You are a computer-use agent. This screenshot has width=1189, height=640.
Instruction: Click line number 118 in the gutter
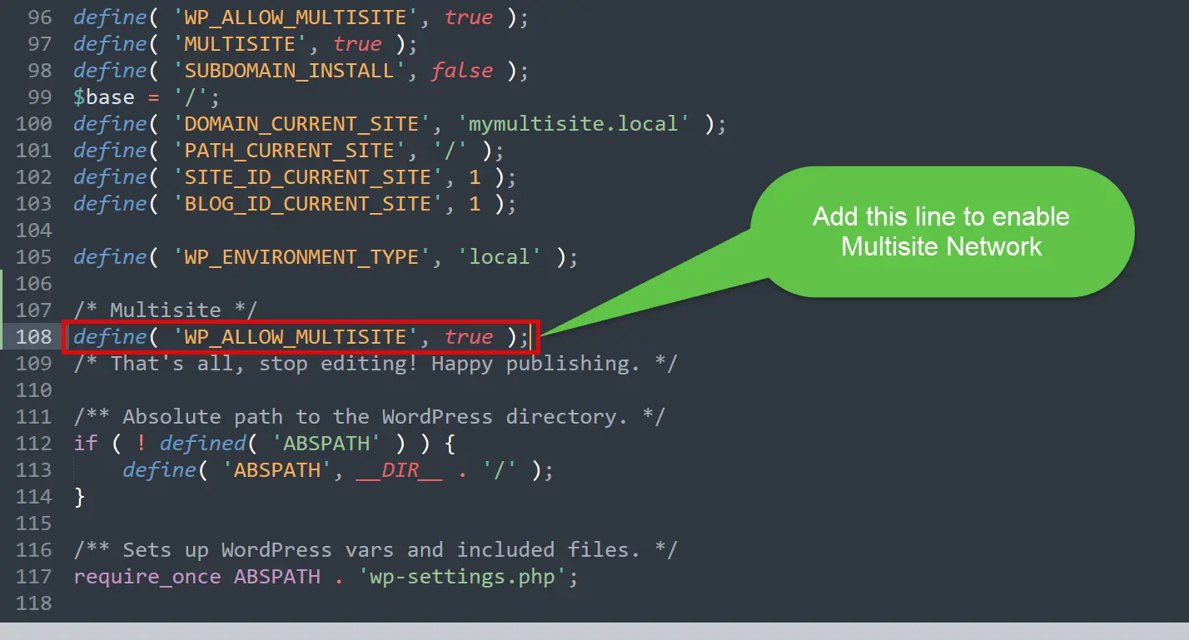tap(33, 603)
